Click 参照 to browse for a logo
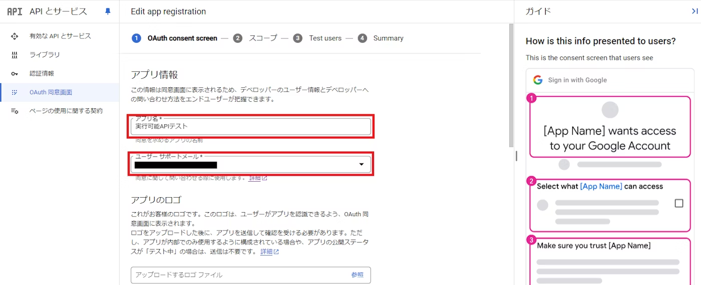Viewport: 701px width, 285px height. (357, 275)
